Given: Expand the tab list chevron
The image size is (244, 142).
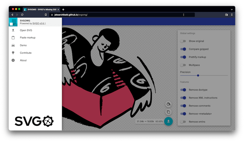Looking at the screenshot, I should pos(232,9).
